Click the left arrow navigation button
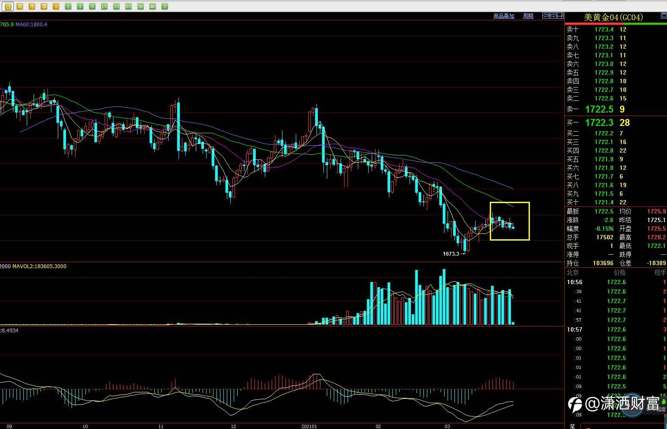The image size is (667, 429). [x=546, y=16]
